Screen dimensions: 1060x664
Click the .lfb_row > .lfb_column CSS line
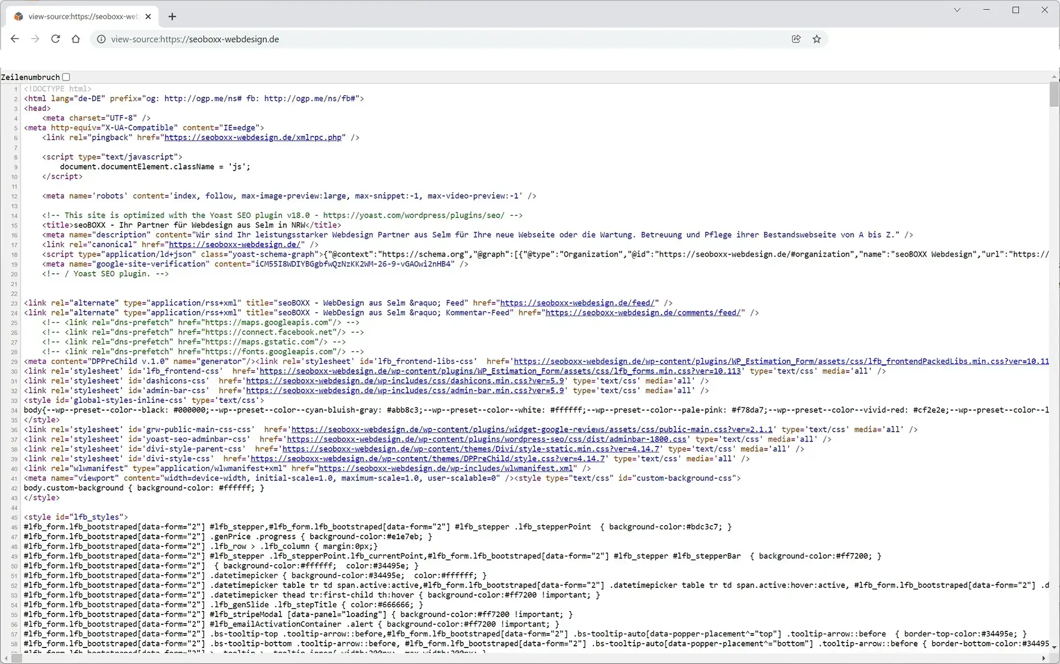point(201,546)
